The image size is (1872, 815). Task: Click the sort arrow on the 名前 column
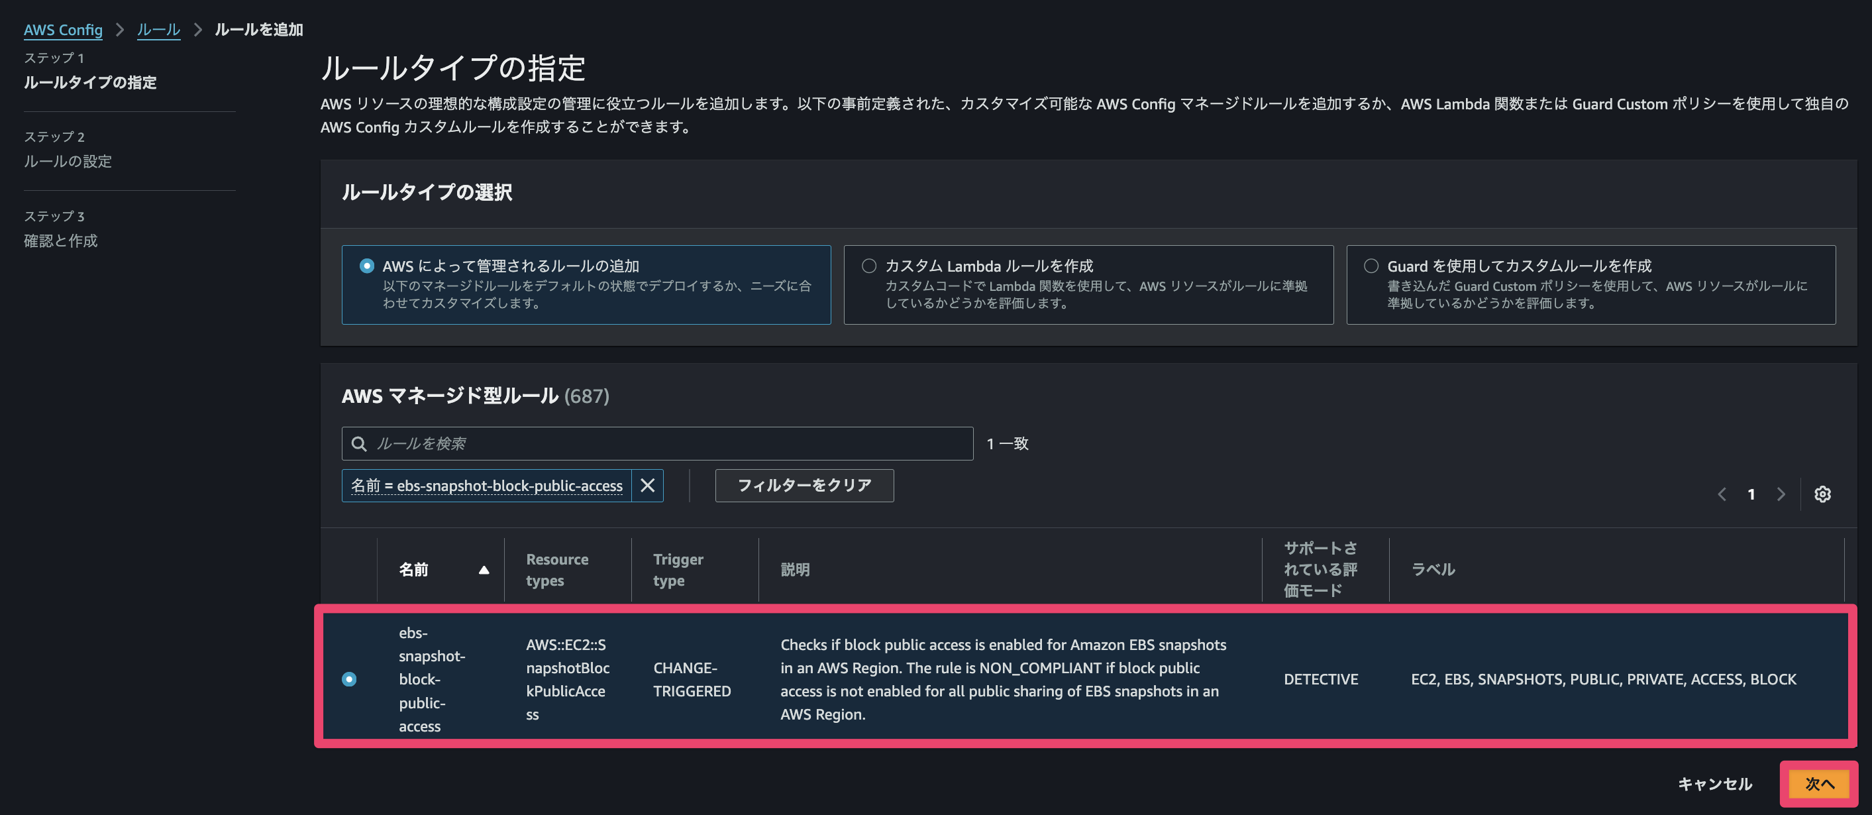[x=485, y=570]
